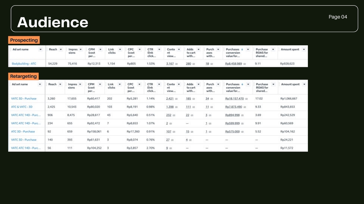Select the Retargeting section label
Viewport: 364px width, 204px height.
coord(24,76)
